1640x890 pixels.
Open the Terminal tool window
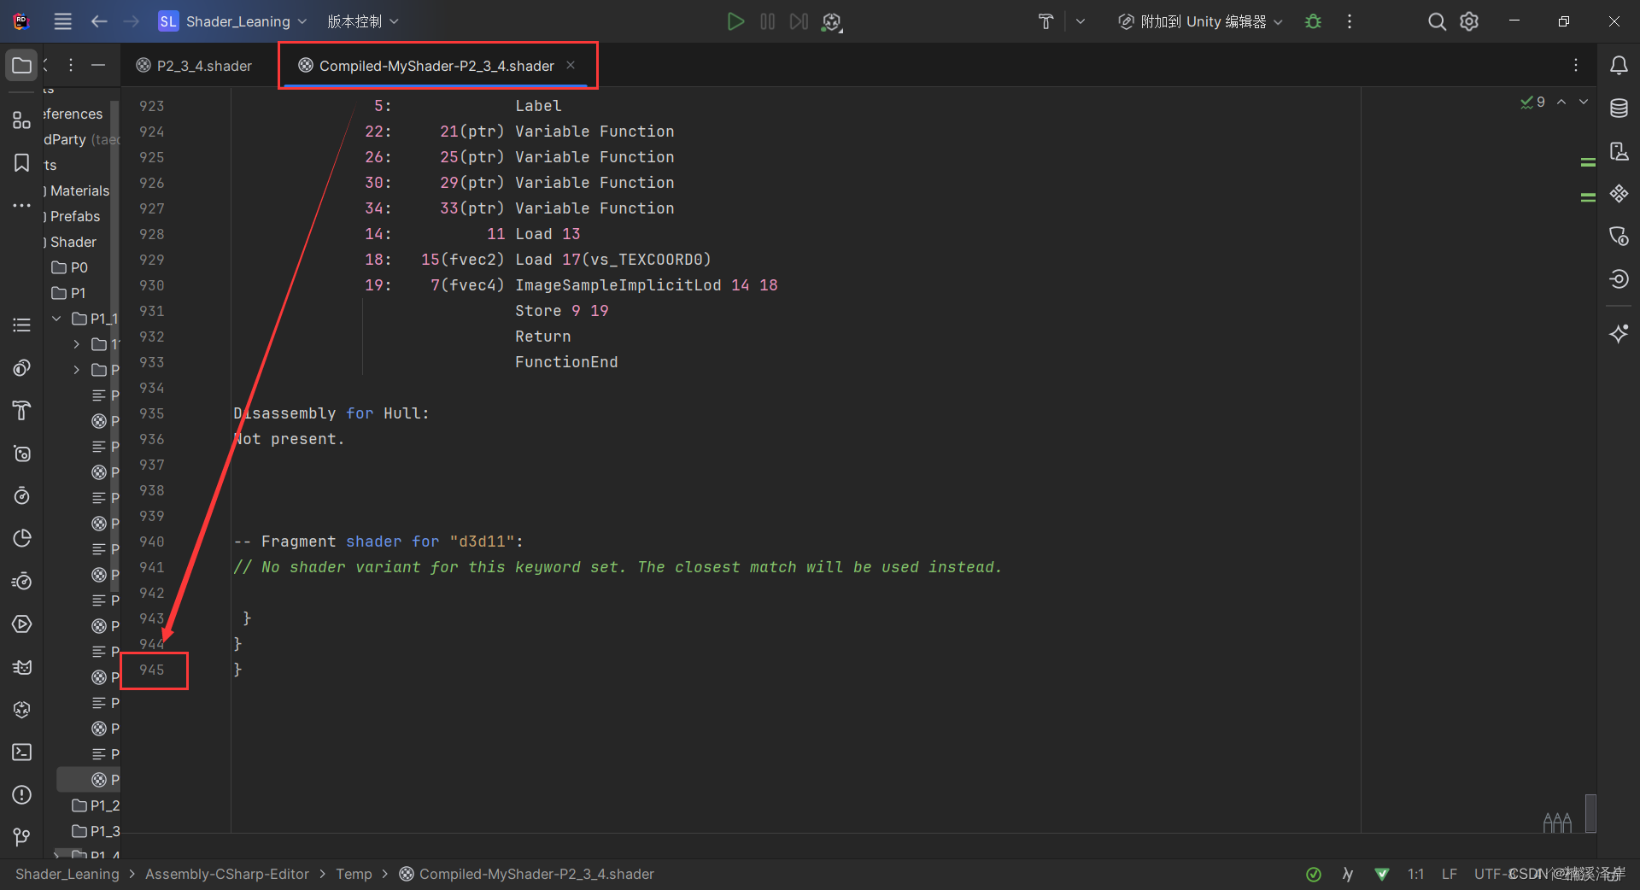21,752
